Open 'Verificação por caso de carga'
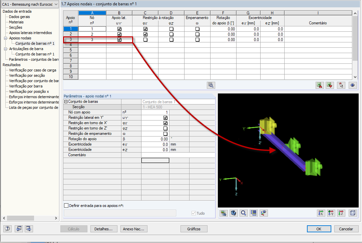362x243 pixels. coord(33,70)
